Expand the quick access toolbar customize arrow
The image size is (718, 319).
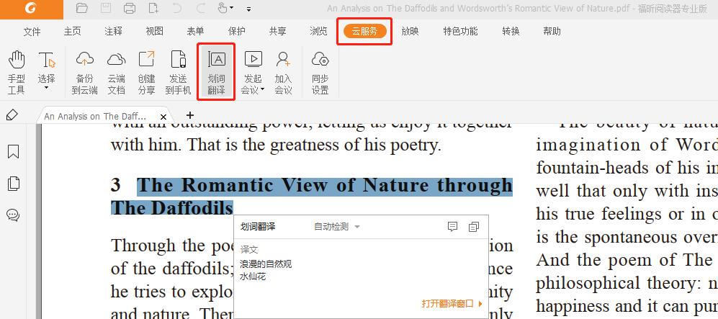(248, 9)
